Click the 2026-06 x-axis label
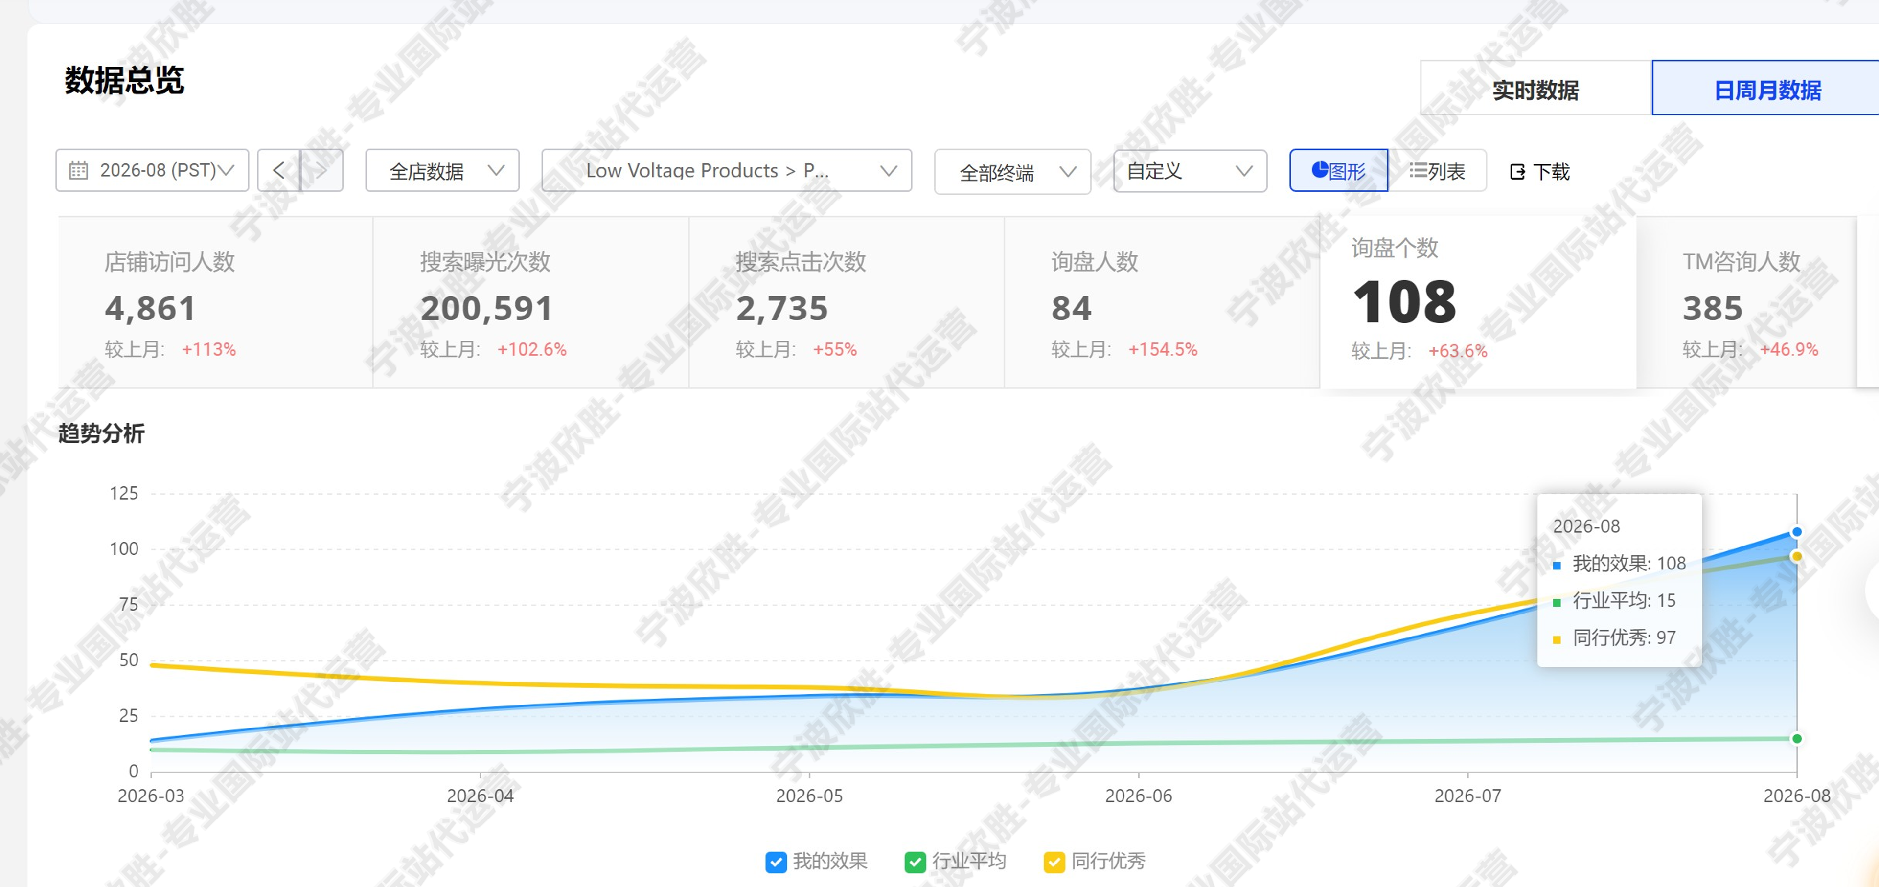Viewport: 1879px width, 887px height. tap(1139, 796)
